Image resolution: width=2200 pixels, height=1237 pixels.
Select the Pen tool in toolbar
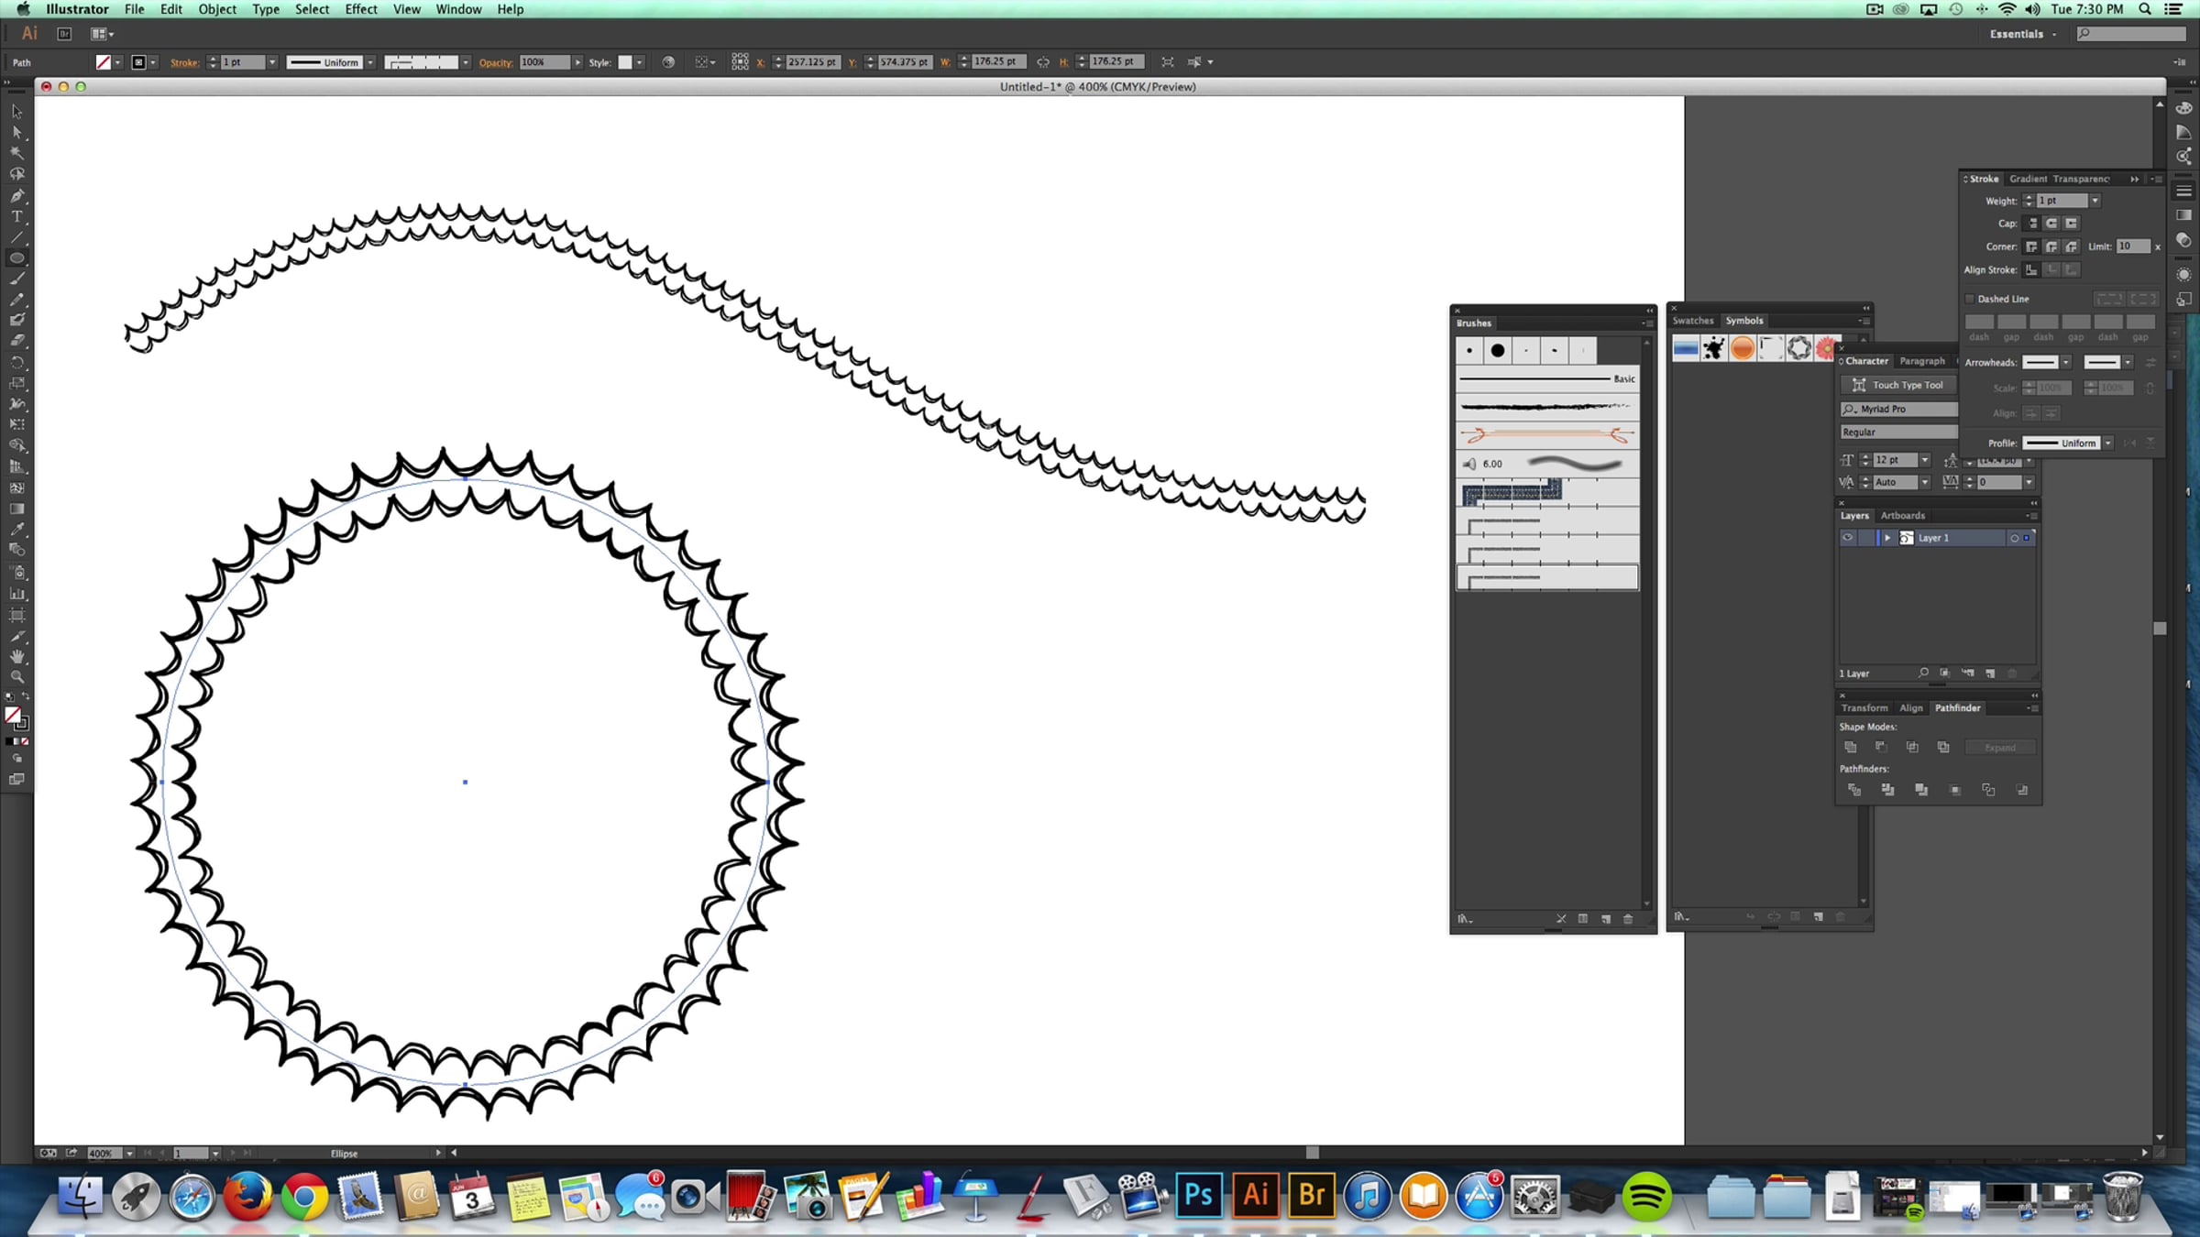[x=16, y=196]
